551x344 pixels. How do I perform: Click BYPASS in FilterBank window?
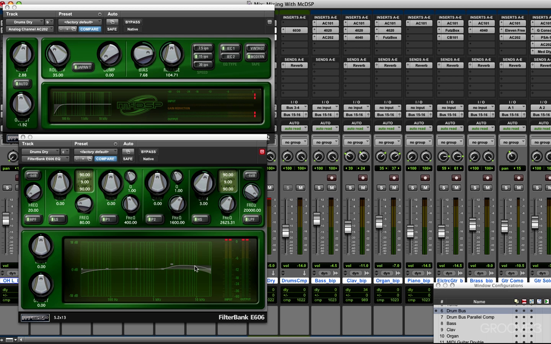point(148,152)
